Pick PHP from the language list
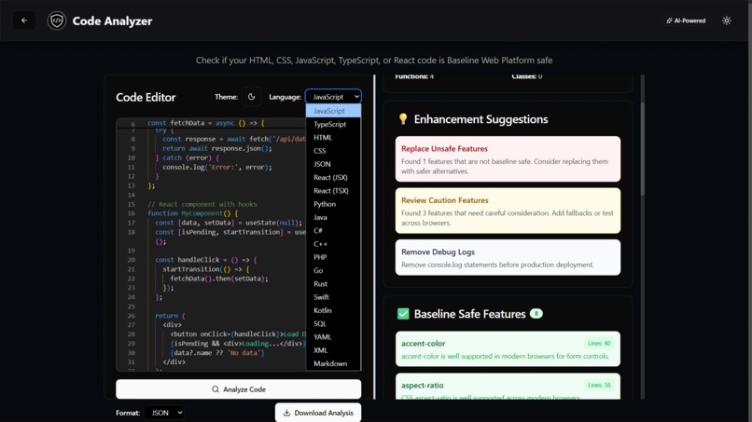Viewport: 752px width, 422px height. tap(333, 257)
